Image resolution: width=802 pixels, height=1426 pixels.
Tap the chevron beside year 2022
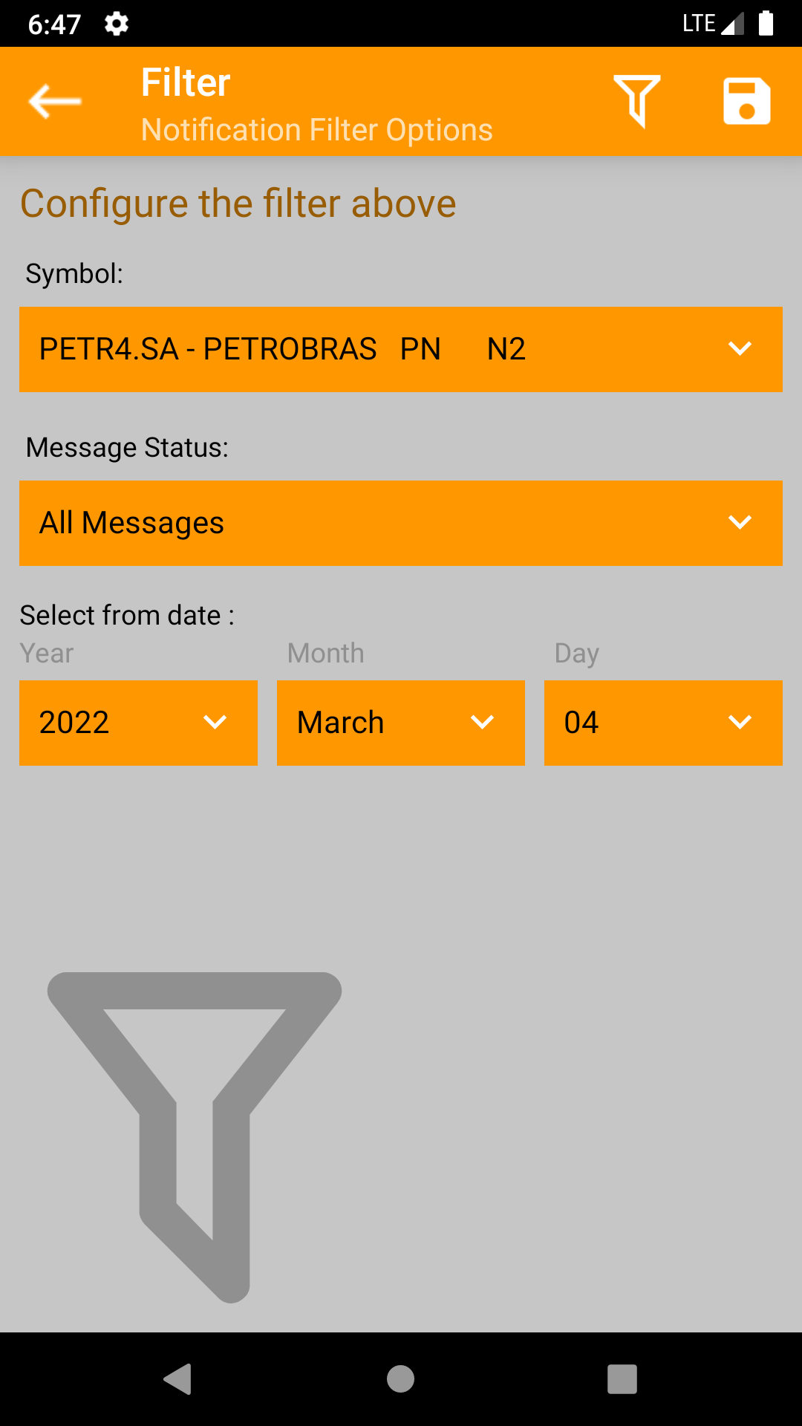pyautogui.click(x=215, y=722)
